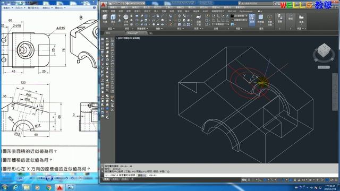Activate the Extrude tool in ribbon
340x191 pixels.
click(x=113, y=19)
